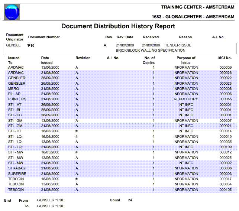Click the blue globe logo icon
Screen dimensions: 239x211
(12, 12)
